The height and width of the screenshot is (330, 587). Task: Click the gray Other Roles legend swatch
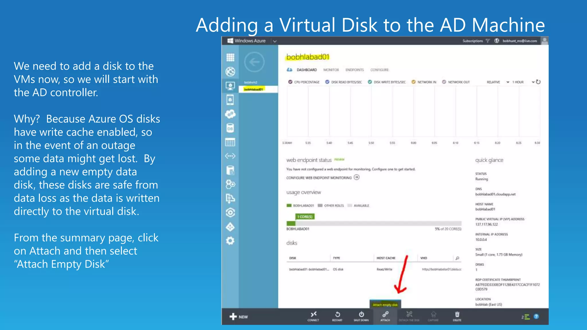pos(320,205)
